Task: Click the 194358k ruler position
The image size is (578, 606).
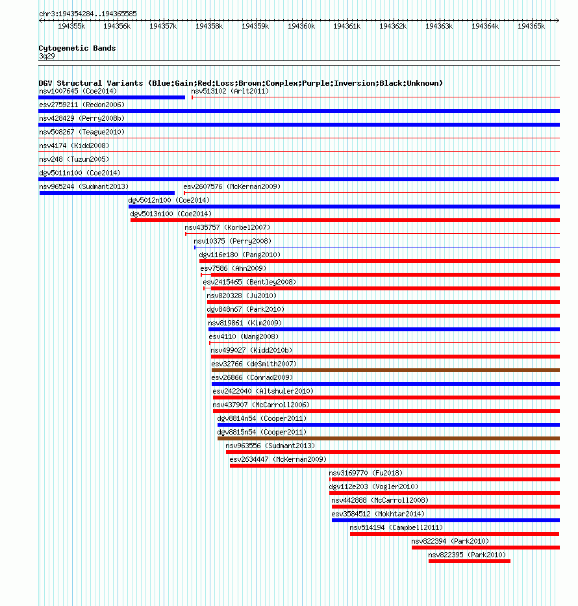Action: coord(209,26)
